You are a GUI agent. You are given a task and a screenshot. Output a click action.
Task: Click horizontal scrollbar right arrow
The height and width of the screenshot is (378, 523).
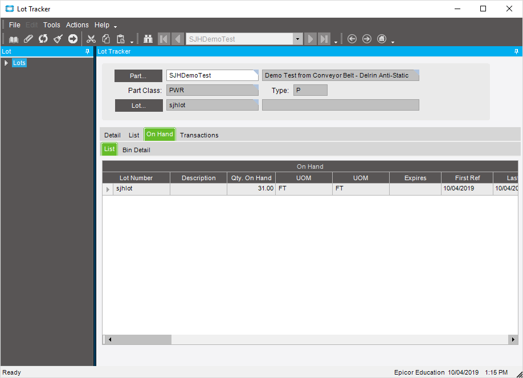[513, 340]
